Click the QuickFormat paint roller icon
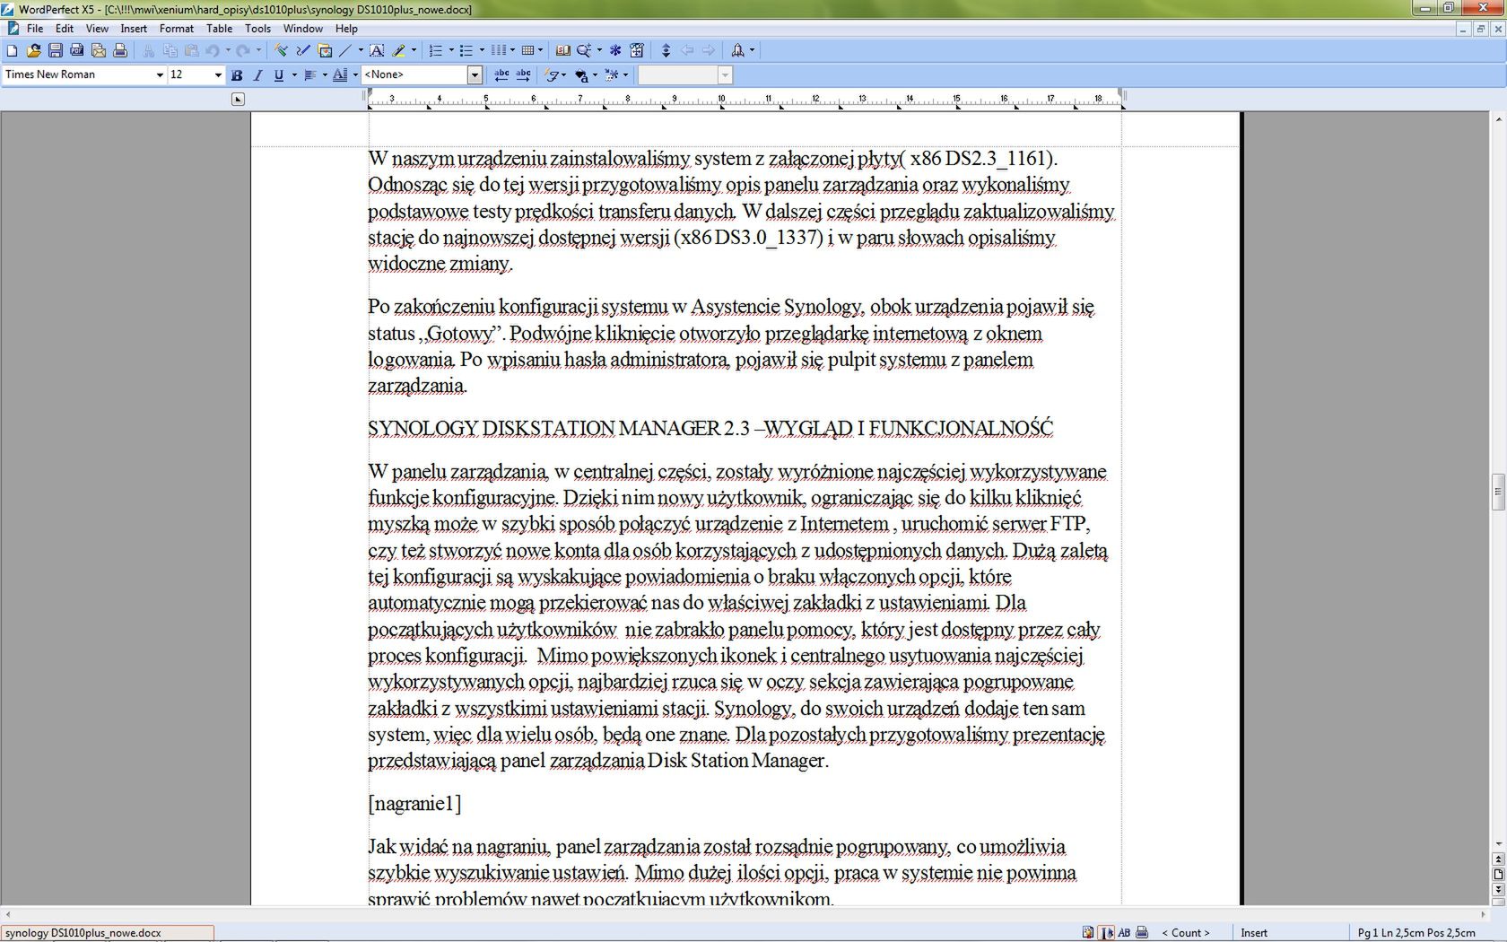This screenshot has height=942, width=1507. tap(280, 51)
